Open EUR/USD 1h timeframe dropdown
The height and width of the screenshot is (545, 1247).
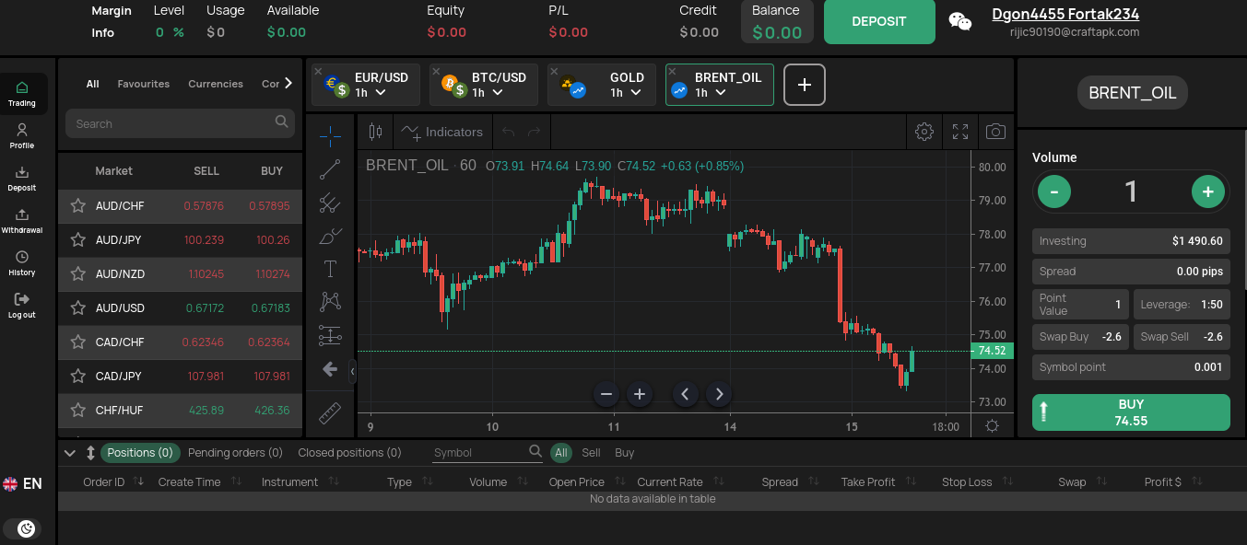(371, 93)
